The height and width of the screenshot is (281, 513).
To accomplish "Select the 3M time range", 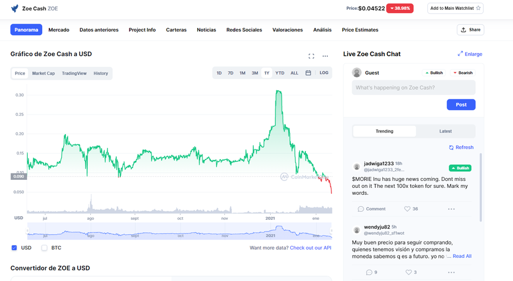I will coord(254,73).
